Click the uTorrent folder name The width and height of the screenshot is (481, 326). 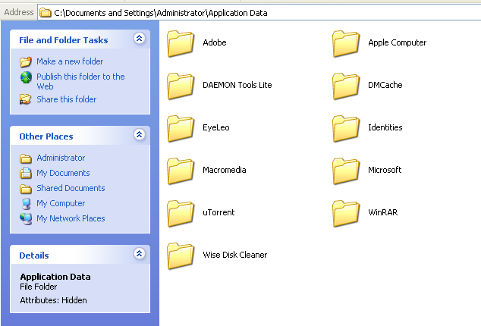click(x=218, y=212)
